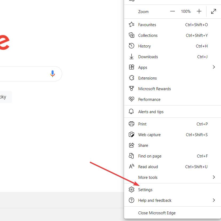
Task: Open Microsoft Rewards via its trophy icon
Action: 131,89
